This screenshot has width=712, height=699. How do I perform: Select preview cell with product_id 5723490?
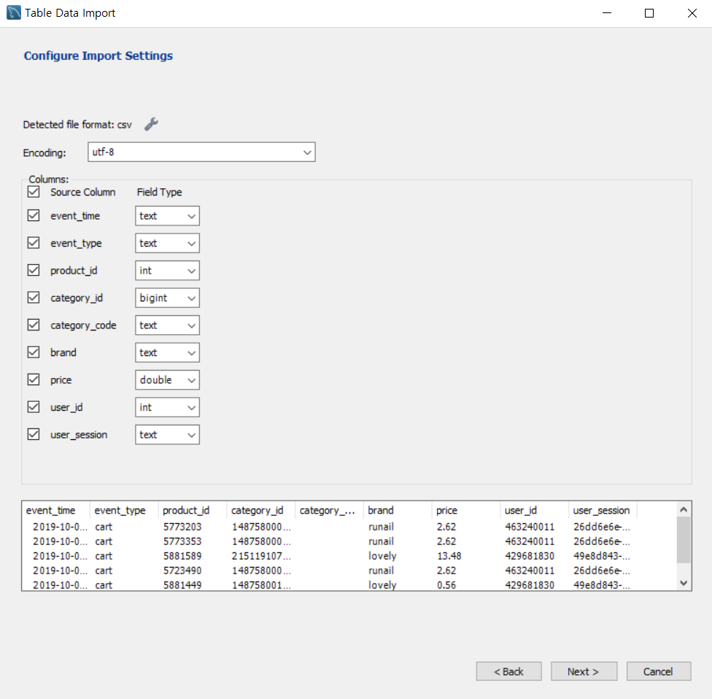tap(182, 571)
